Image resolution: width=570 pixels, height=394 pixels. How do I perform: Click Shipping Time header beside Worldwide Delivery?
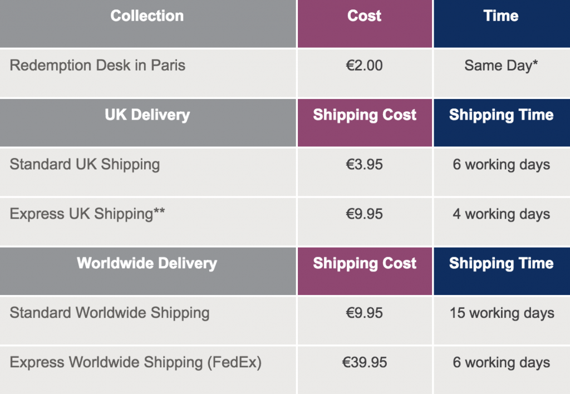[502, 271]
